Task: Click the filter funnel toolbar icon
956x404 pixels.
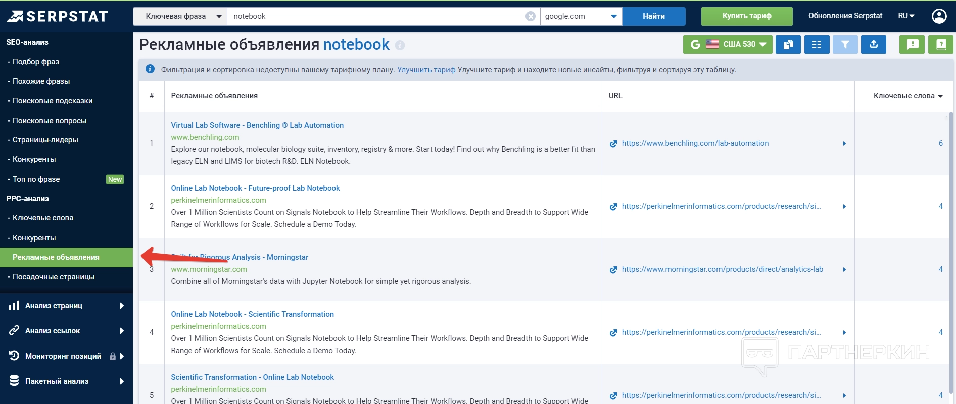Action: [845, 45]
